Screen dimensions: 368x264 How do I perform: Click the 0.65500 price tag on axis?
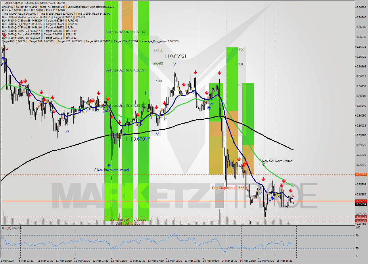tap(361, 221)
